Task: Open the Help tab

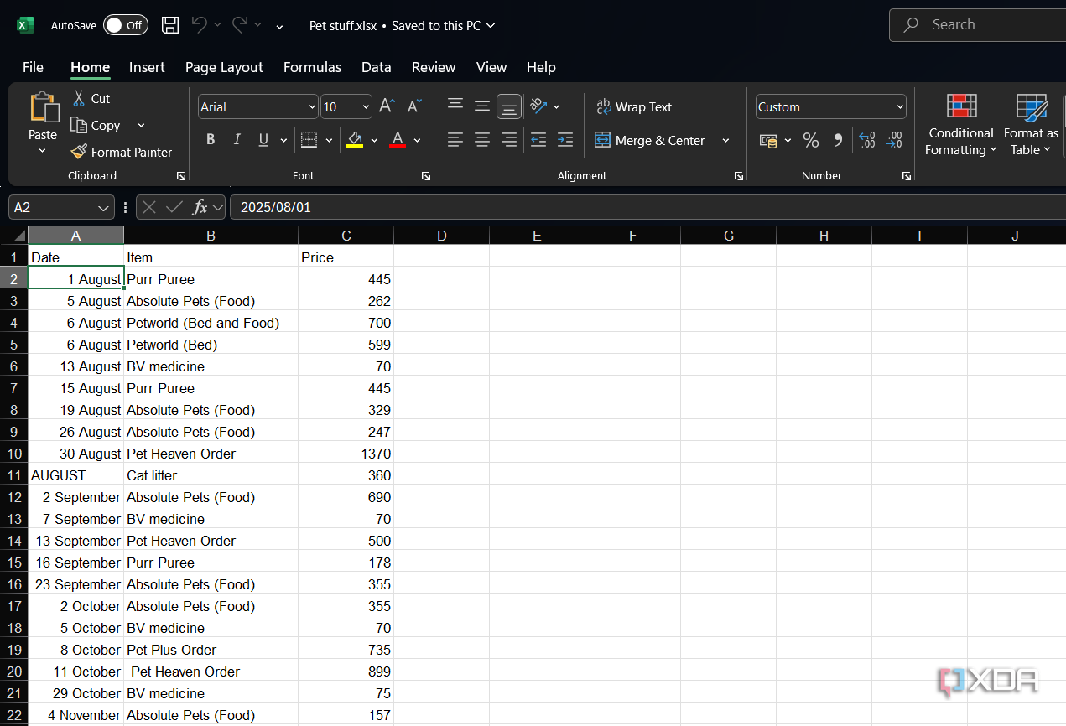Action: pyautogui.click(x=541, y=67)
